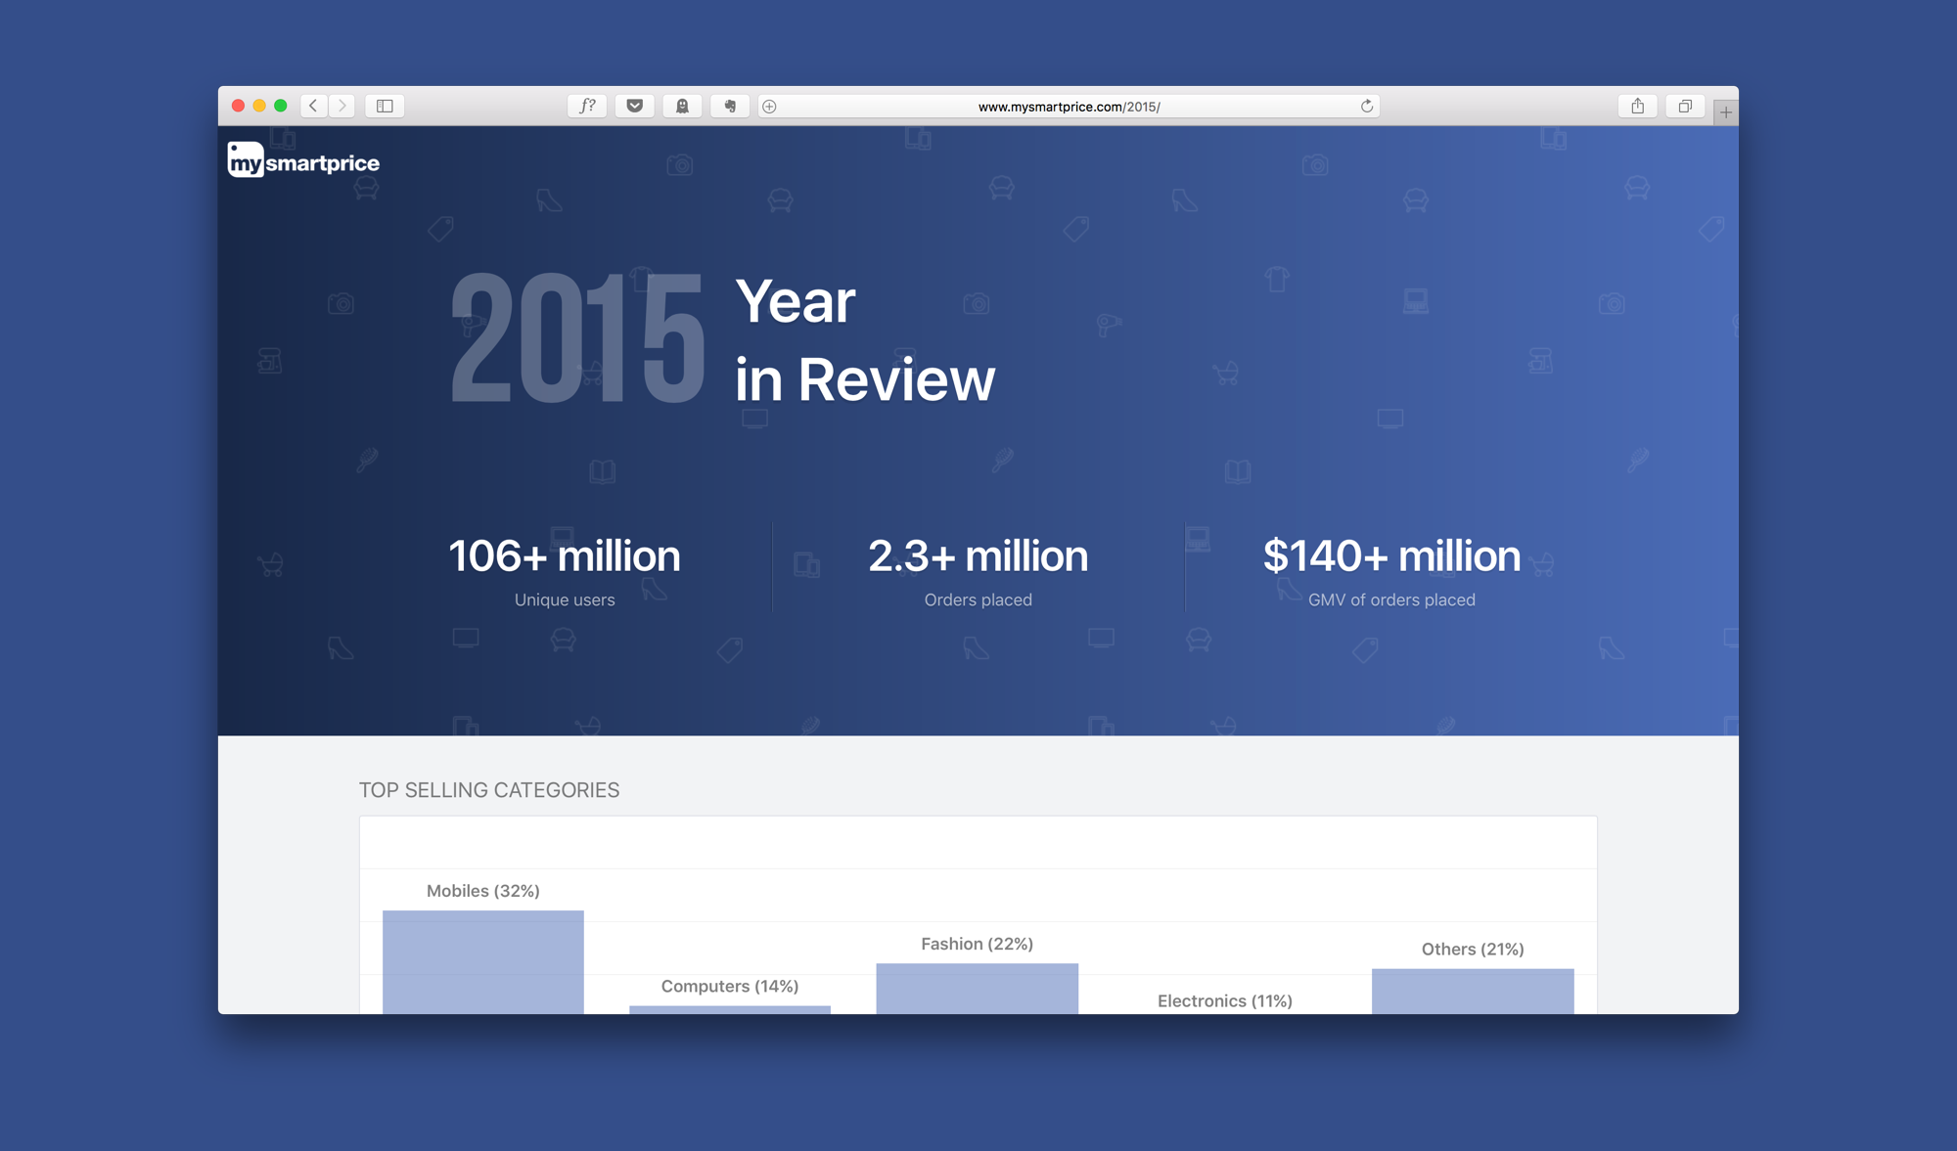The image size is (1957, 1151).
Task: Go back with the Safari back arrow
Action: coord(313,106)
